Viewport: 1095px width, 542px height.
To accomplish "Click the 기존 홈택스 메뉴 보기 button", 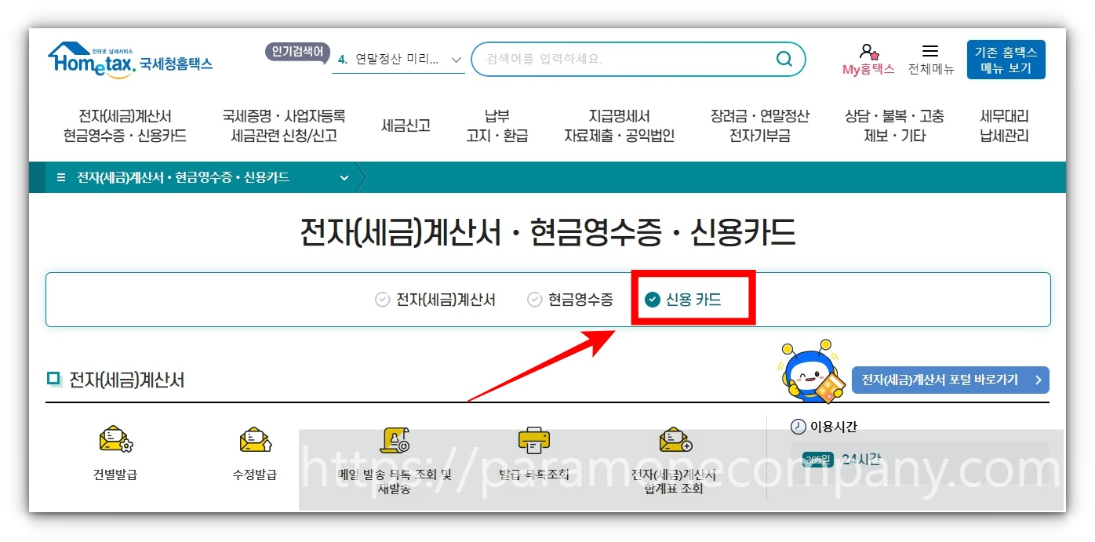I will (1006, 59).
